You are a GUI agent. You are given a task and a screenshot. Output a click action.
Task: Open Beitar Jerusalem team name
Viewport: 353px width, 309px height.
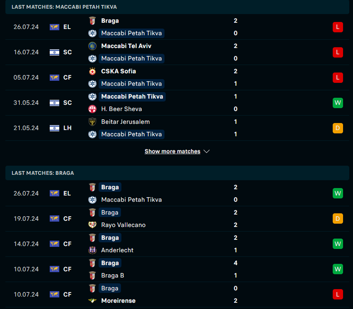pyautogui.click(x=126, y=122)
